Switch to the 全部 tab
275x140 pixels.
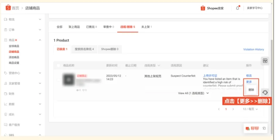coord(59,27)
